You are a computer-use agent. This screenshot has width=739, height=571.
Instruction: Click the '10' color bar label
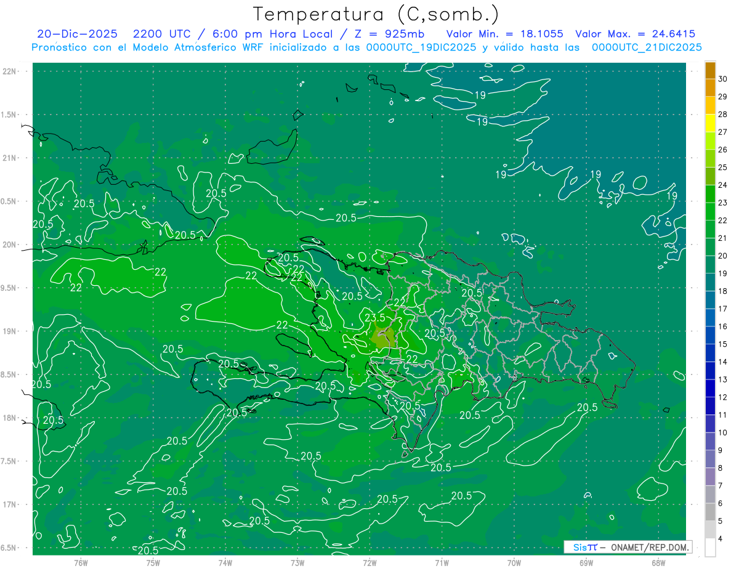(x=723, y=433)
